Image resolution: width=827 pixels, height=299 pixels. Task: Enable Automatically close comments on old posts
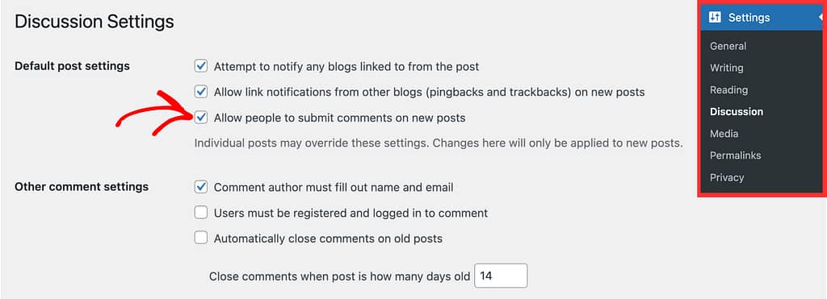[x=201, y=238]
